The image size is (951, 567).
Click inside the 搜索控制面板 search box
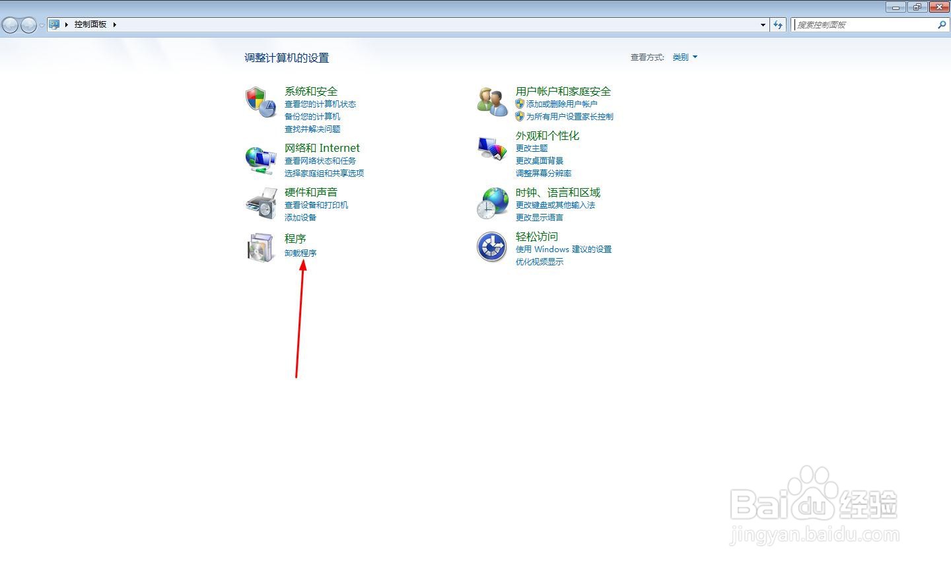pos(864,24)
